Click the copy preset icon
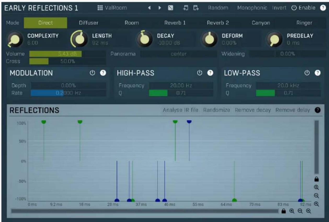Screen dimensions: 329x222 pos(186,8)
